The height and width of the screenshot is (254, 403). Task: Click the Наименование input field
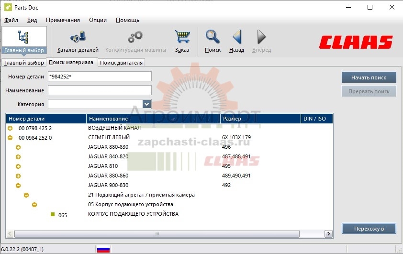coord(100,90)
